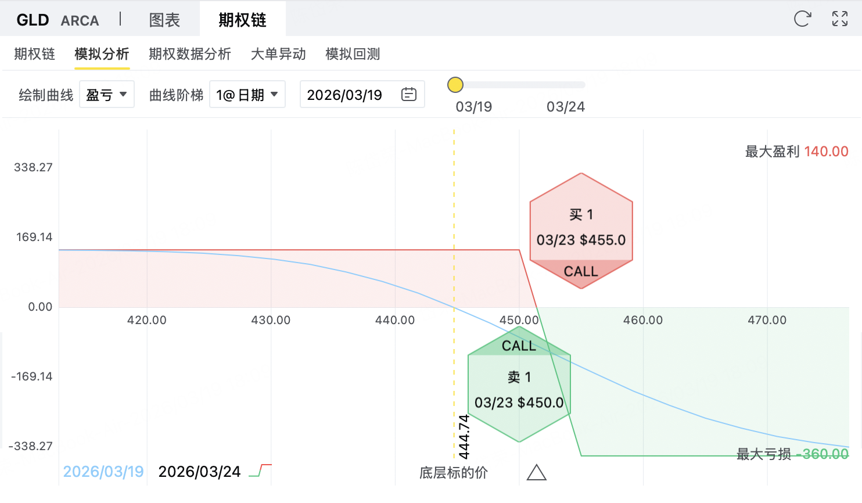Click the 2026/03/19 date input field
This screenshot has height=503, width=862.
[345, 95]
